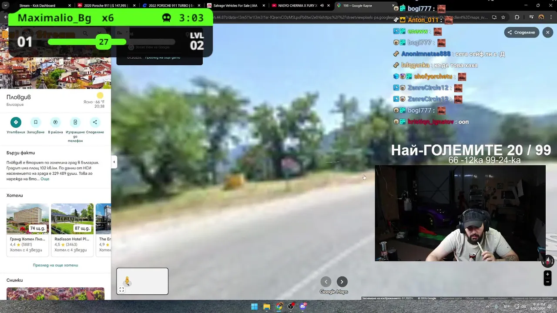Screen dimensions: 557x313
Task: Open the tab search dropdown arrow
Action: [6, 6]
